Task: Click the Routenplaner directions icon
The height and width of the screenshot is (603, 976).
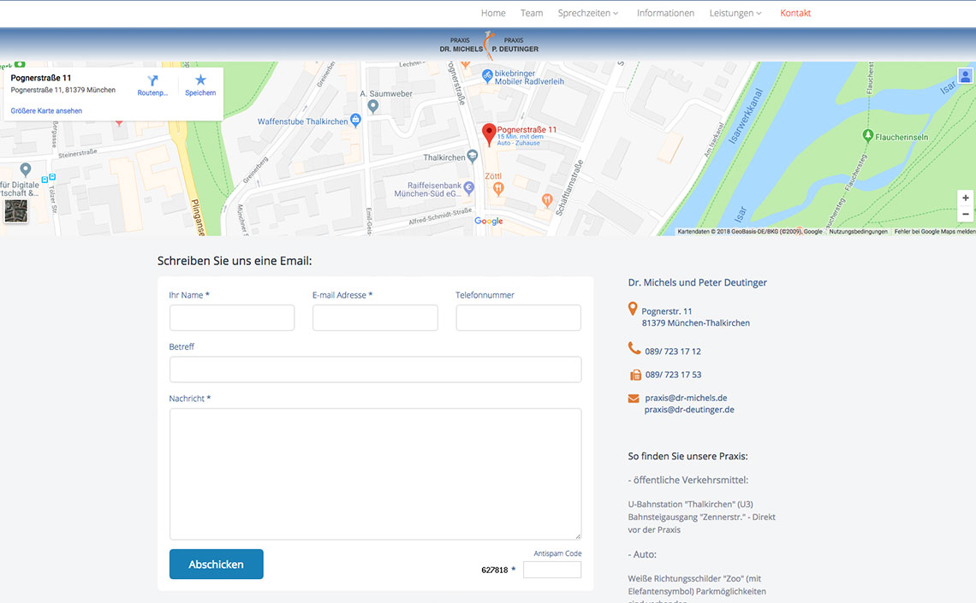Action: (152, 80)
